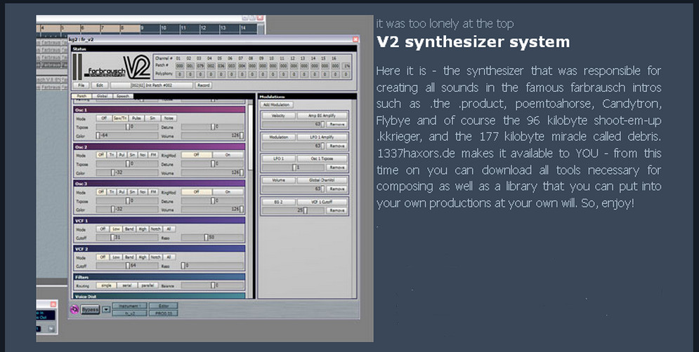Set Osc 1 mode to Saw/Tri

point(120,119)
